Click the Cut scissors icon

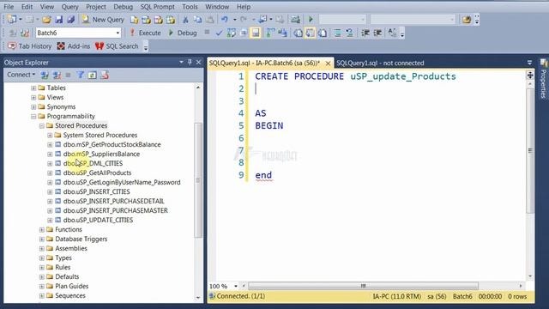click(186, 20)
